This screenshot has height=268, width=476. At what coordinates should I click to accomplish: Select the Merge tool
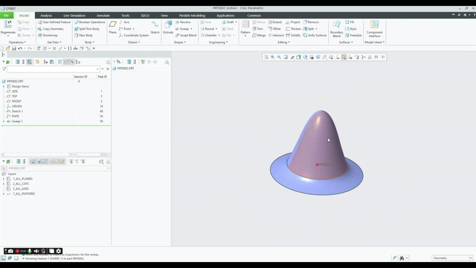[259, 35]
